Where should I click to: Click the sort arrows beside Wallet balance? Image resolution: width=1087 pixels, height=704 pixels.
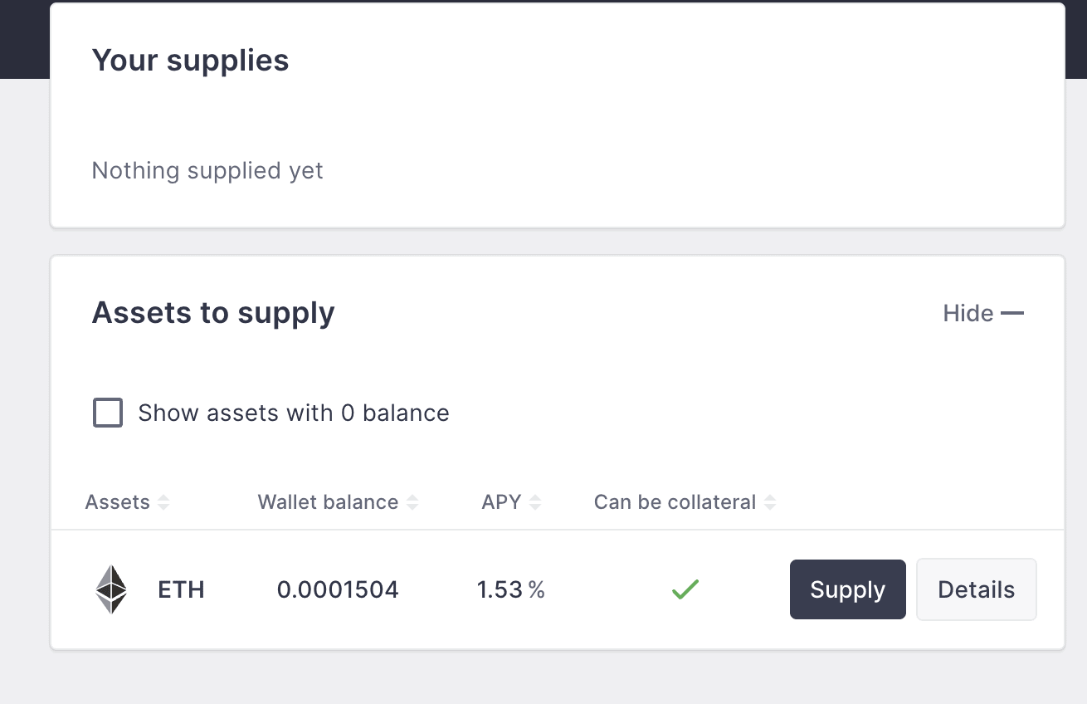[x=412, y=502]
